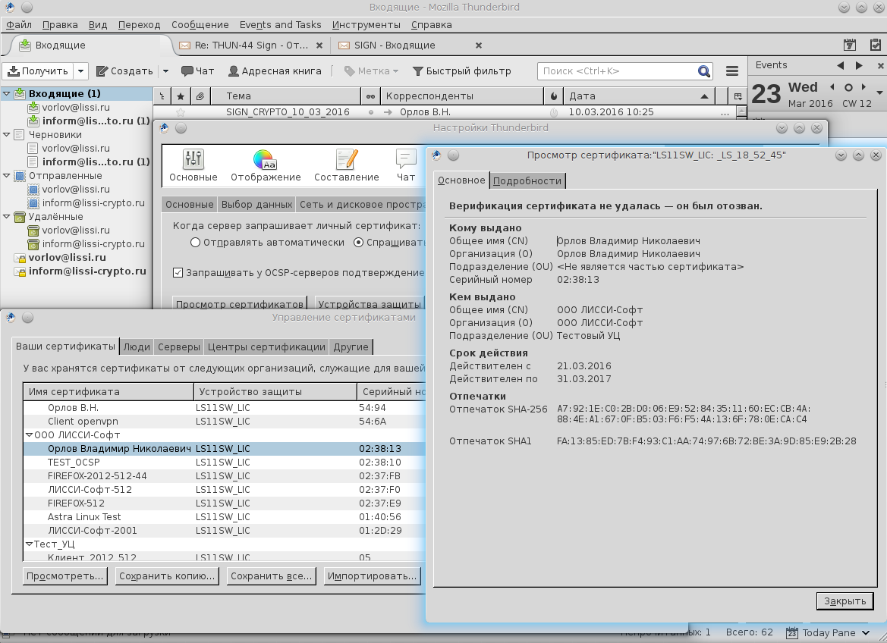Image resolution: width=887 pixels, height=643 pixels.
Task: Open the Адресная книга
Action: pyautogui.click(x=275, y=71)
